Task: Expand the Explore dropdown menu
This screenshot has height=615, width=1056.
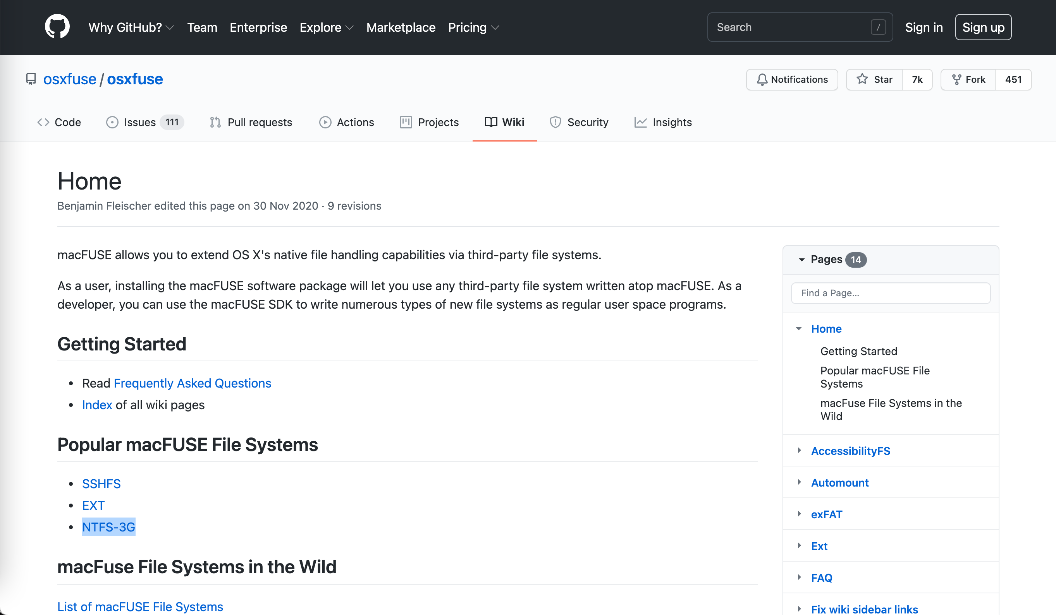Action: (x=327, y=27)
